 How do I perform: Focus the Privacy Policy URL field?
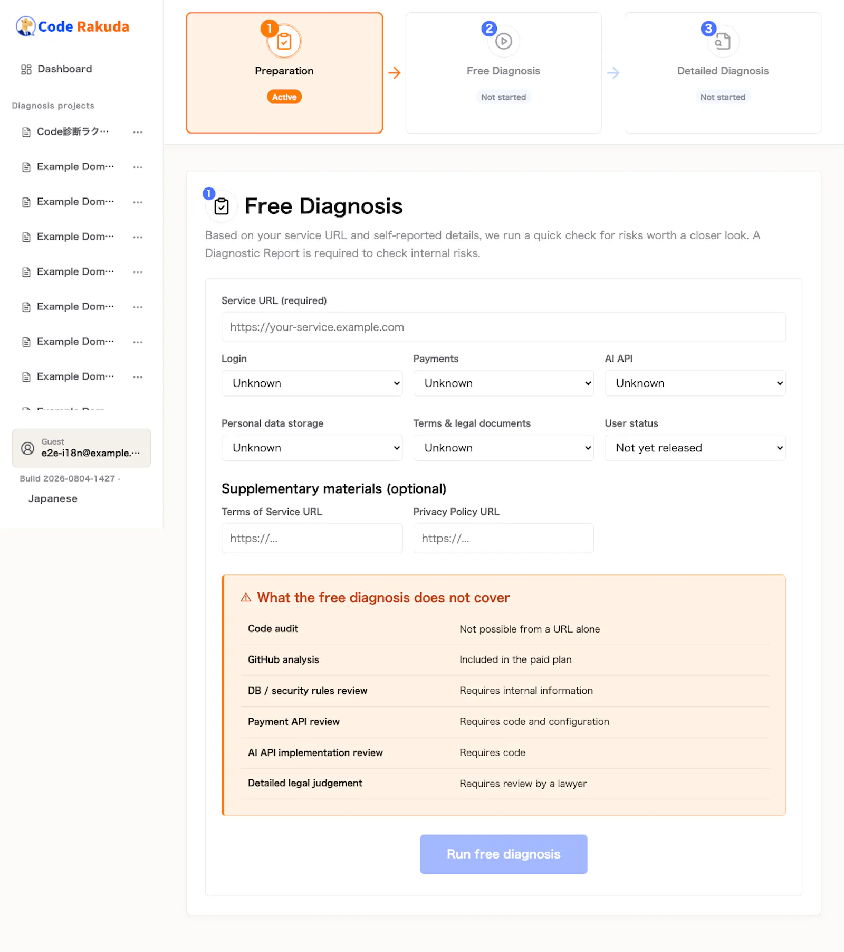[503, 538]
